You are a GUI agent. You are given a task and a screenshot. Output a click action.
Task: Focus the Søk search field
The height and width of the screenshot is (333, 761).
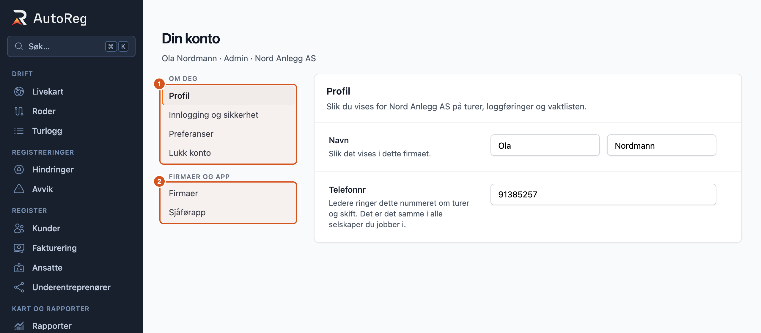71,46
